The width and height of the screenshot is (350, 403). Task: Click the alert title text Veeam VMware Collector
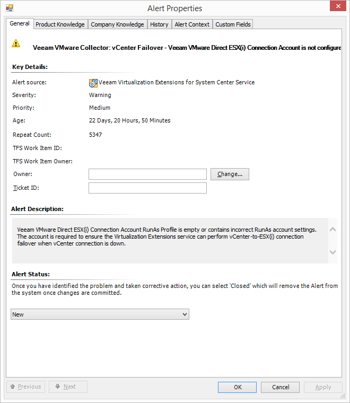pyautogui.click(x=187, y=48)
